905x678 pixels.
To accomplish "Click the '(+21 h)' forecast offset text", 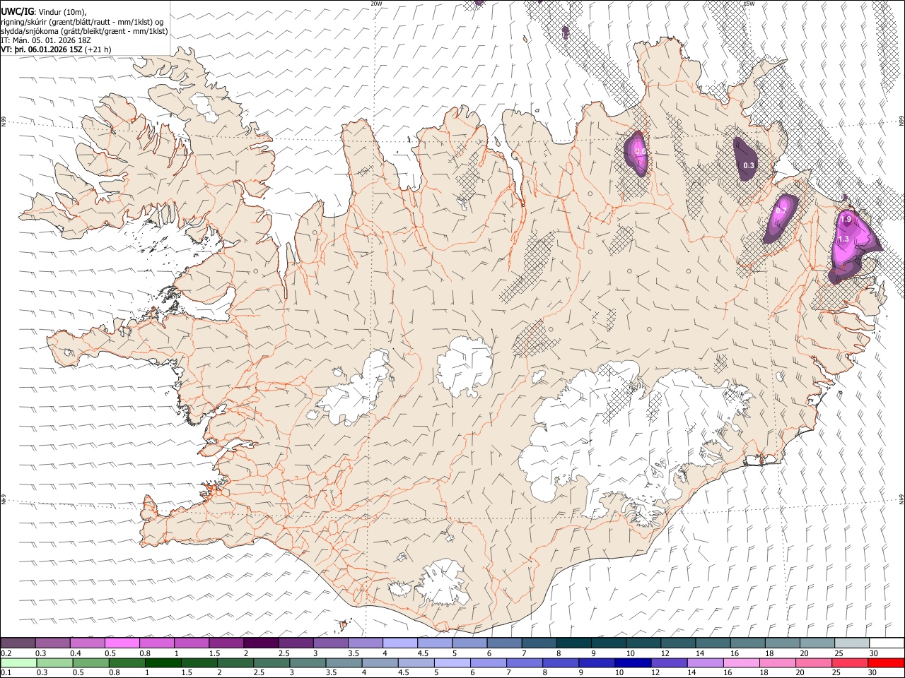I will tap(98, 49).
